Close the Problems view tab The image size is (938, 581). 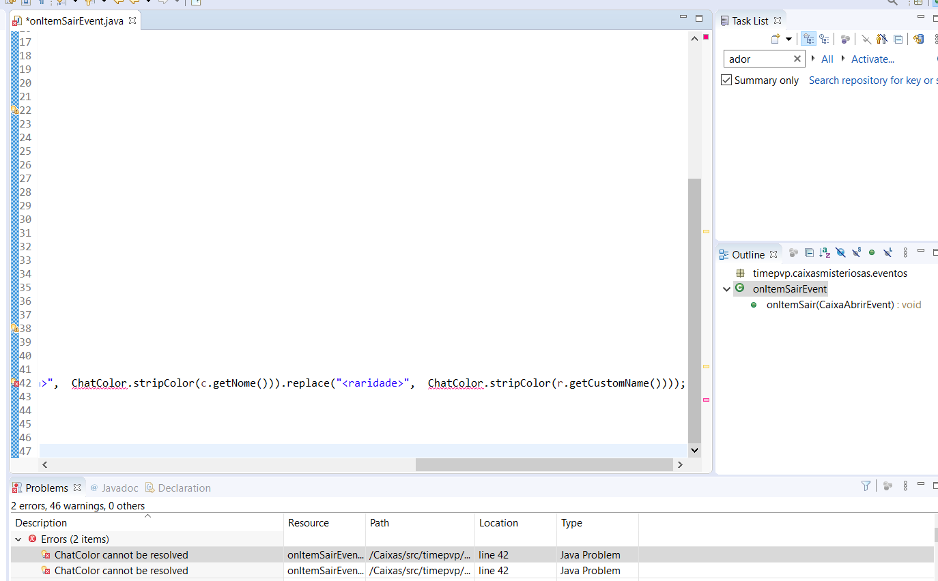point(77,488)
